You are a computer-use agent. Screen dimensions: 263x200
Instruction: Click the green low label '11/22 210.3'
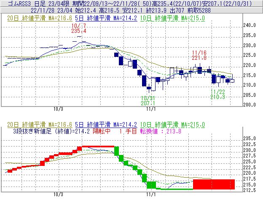click(x=218, y=94)
